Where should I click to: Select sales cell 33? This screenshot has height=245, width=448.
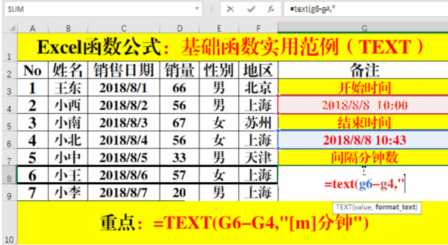[179, 157]
